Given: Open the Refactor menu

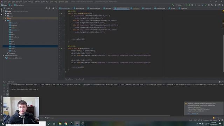Looking at the screenshot, I should tap(37, 2).
